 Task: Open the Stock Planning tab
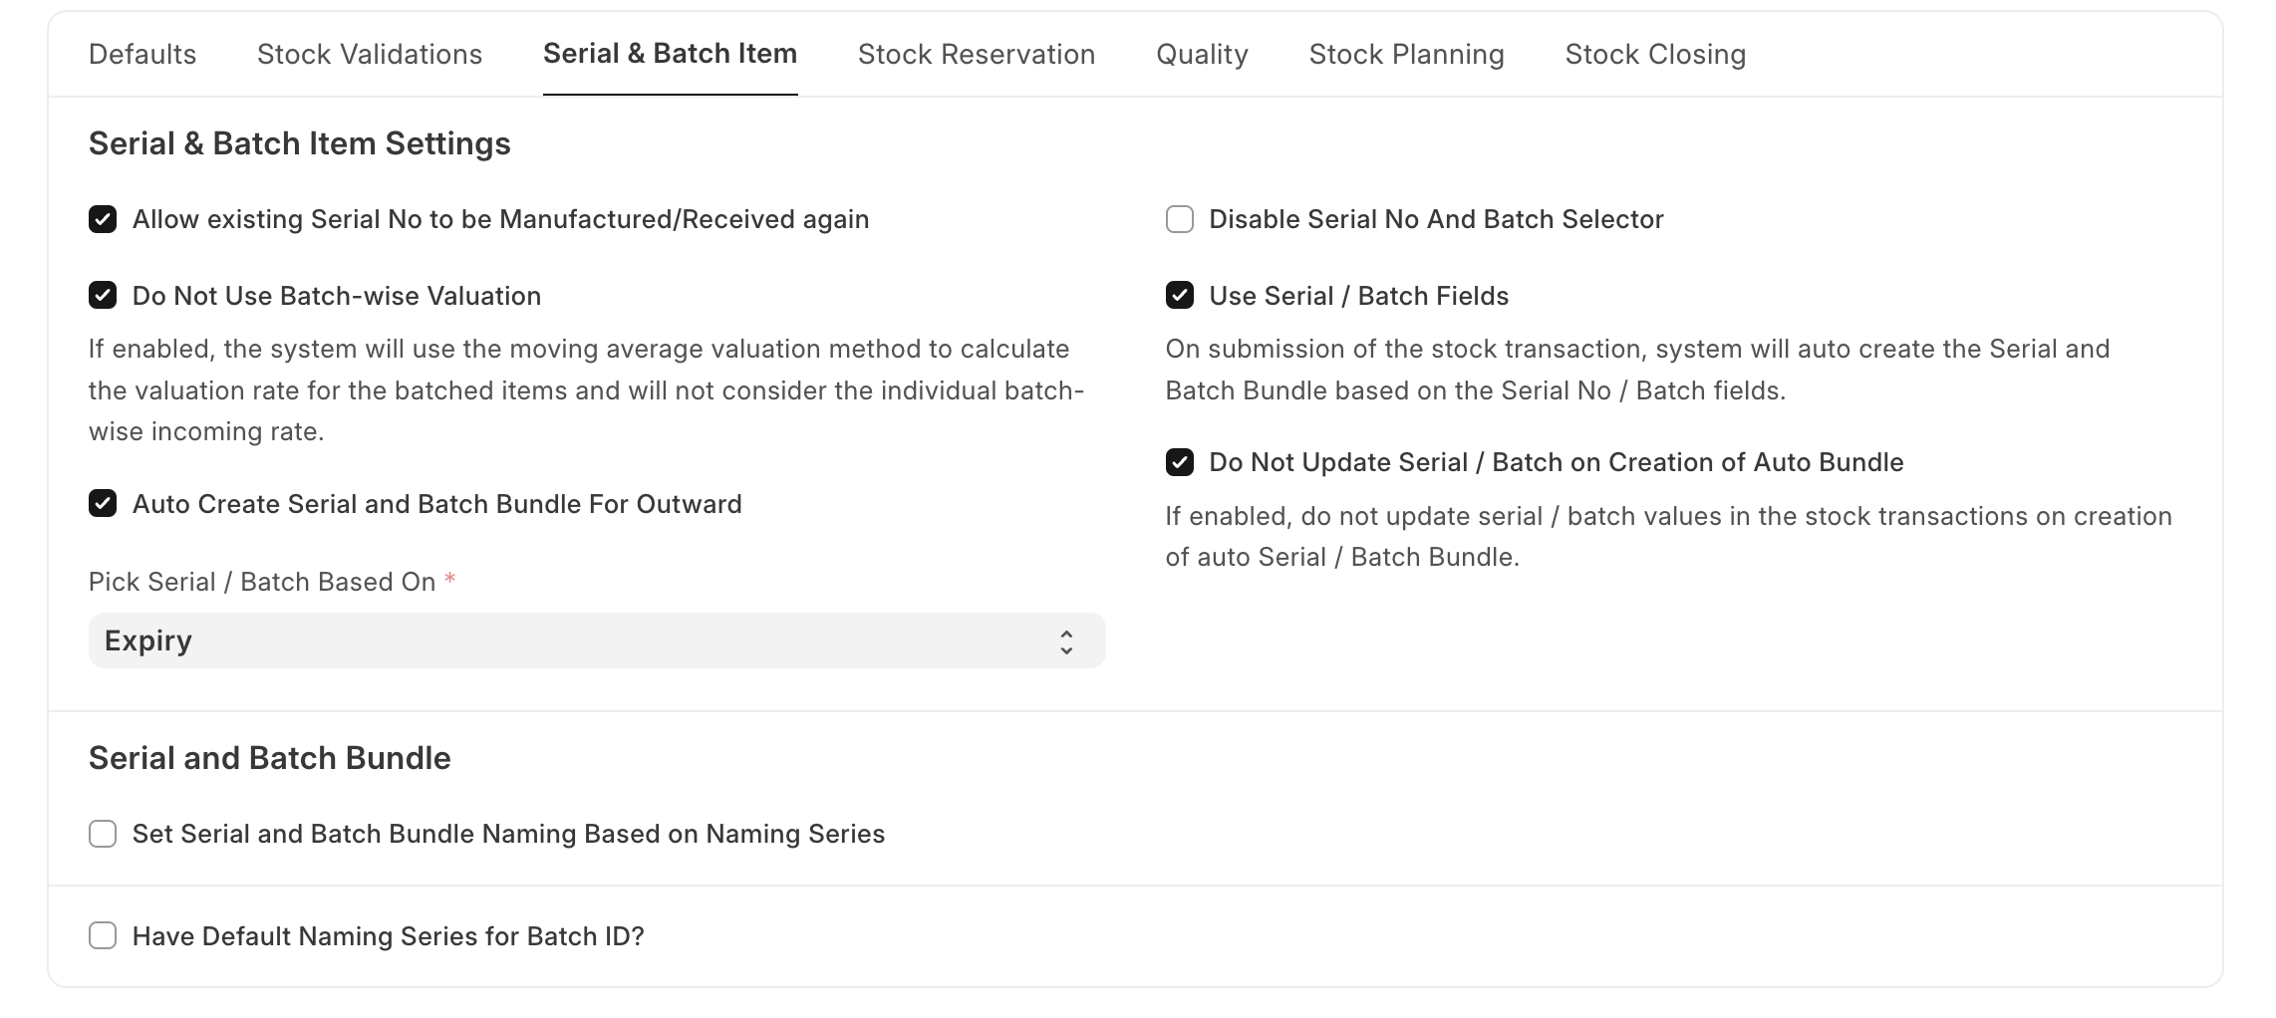coord(1406,54)
